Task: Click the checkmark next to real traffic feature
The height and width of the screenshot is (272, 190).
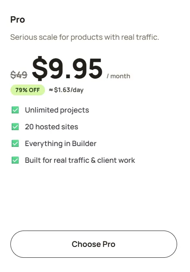Action: (x=15, y=160)
